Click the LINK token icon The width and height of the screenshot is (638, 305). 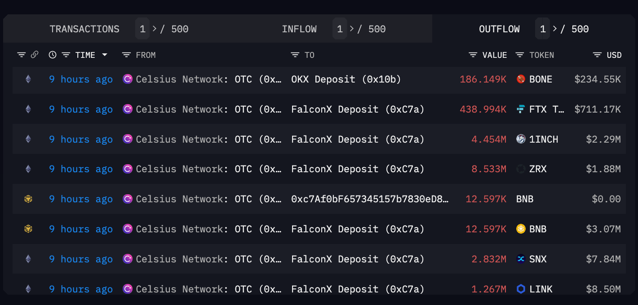[x=521, y=289]
